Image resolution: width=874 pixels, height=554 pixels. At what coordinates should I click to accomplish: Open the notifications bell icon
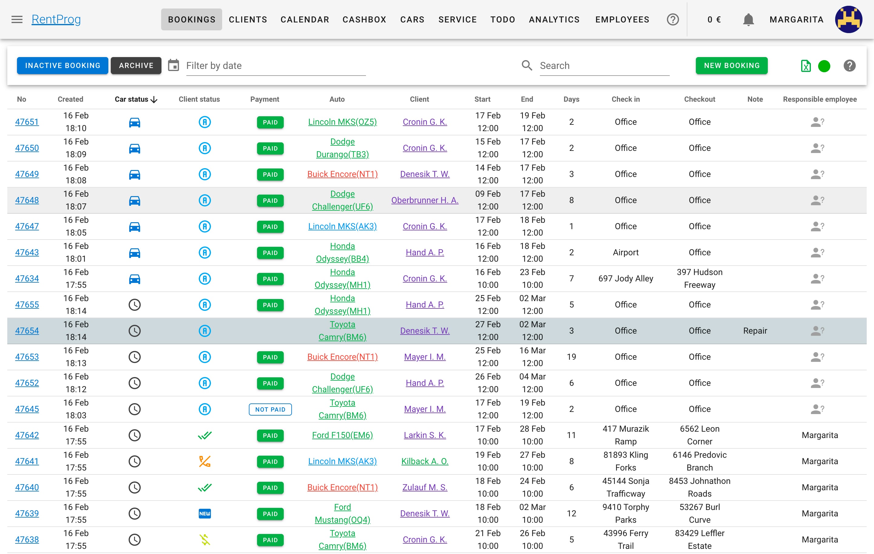(x=748, y=20)
